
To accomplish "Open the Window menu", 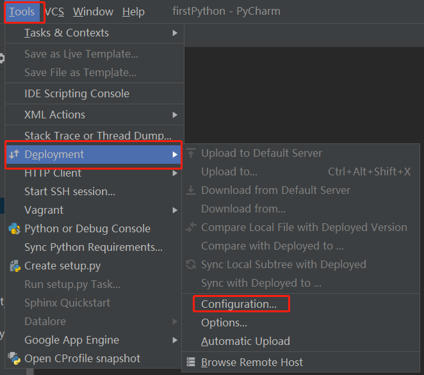I will 93,12.
